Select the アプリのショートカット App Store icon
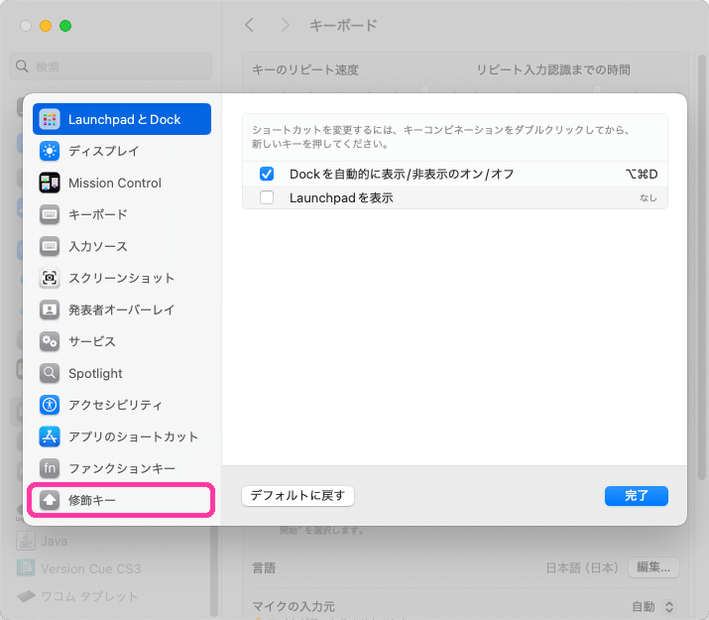Screen dimensions: 709x620 point(51,436)
